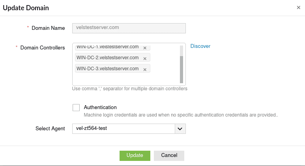Screen dimensions: 305x166
Task: Click the Domain Name input field
Action: click(x=129, y=28)
